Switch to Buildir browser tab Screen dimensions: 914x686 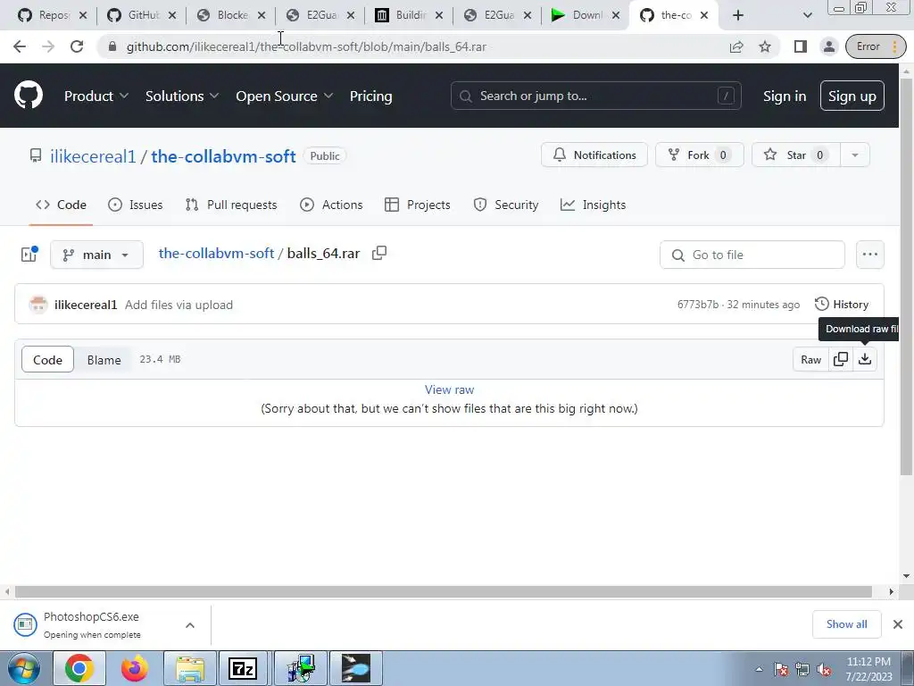(409, 15)
